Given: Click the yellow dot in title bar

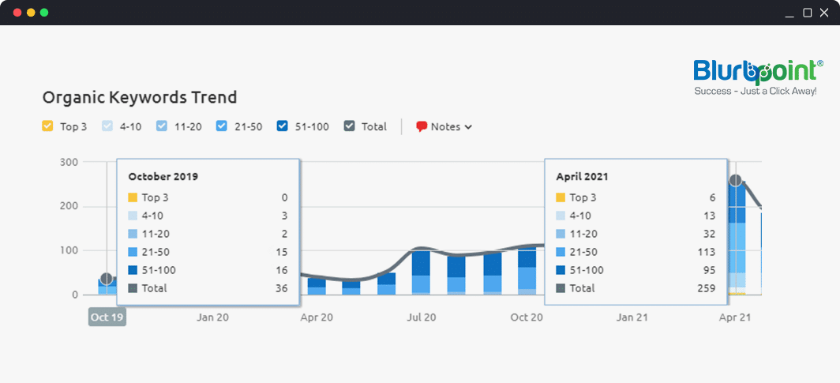Looking at the screenshot, I should (x=31, y=13).
